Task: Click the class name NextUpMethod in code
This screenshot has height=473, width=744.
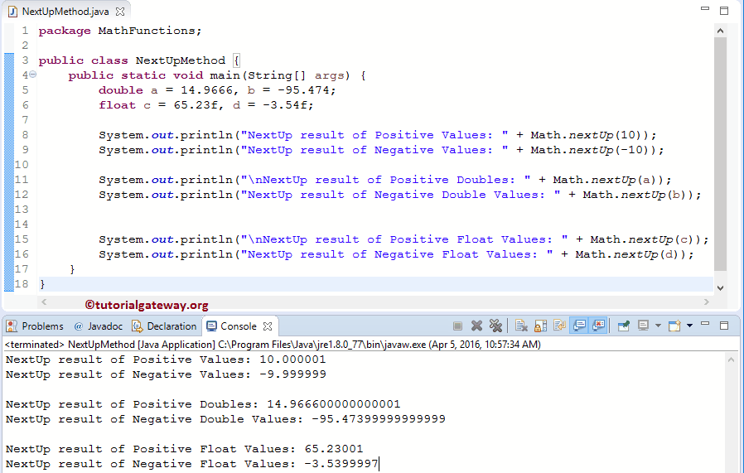Action: 181,60
